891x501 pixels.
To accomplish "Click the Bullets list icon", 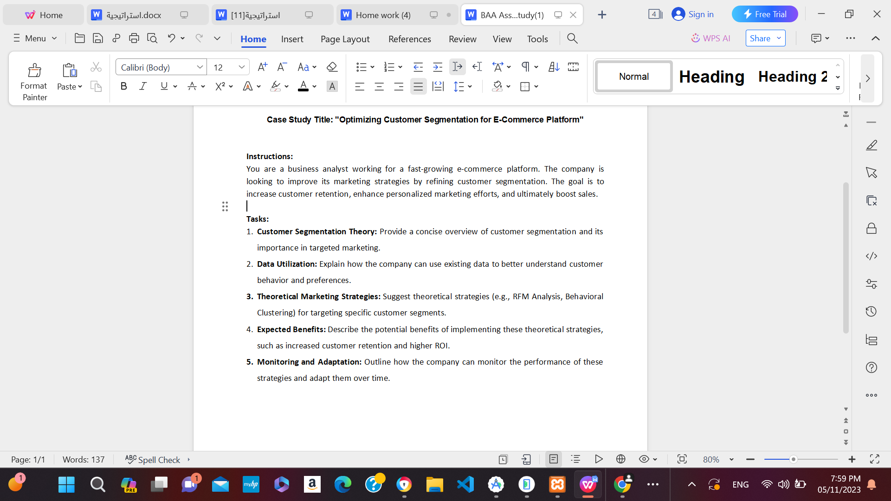I will [361, 67].
